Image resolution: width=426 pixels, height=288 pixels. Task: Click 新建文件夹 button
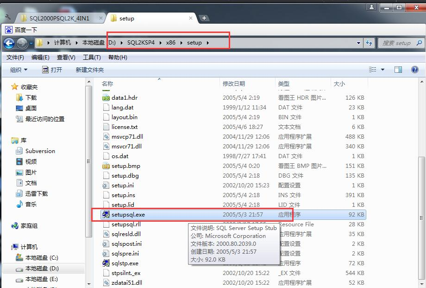(x=90, y=70)
